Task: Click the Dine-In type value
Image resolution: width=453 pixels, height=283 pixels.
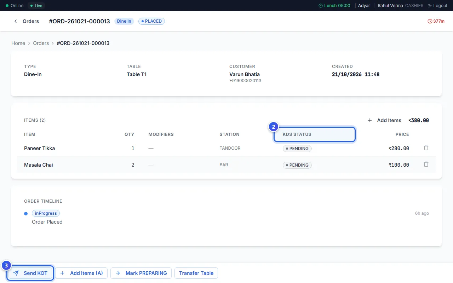Action: (x=33, y=74)
